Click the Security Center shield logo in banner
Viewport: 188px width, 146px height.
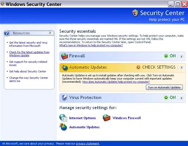tap(135, 13)
